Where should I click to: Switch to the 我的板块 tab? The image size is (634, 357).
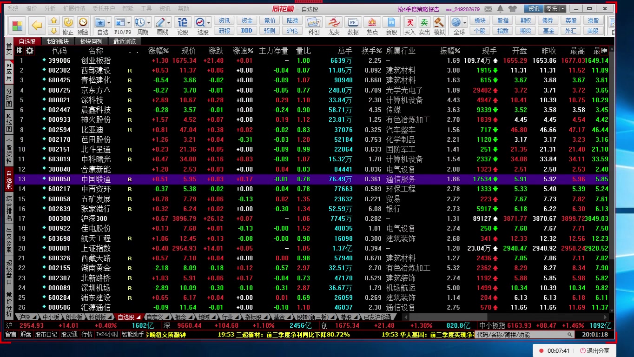pos(58,41)
